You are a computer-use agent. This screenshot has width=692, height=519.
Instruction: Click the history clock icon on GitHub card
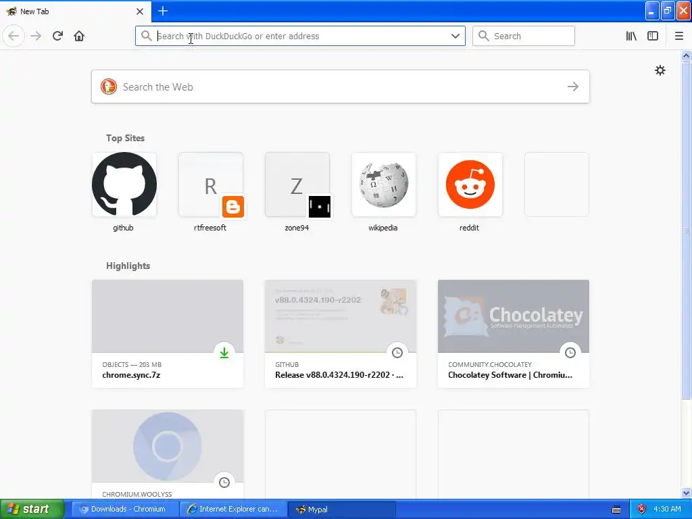(x=397, y=353)
